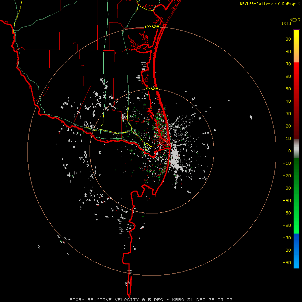Click the NEXR label above the color scale
Screen dimensions: 302x302
coord(295,20)
